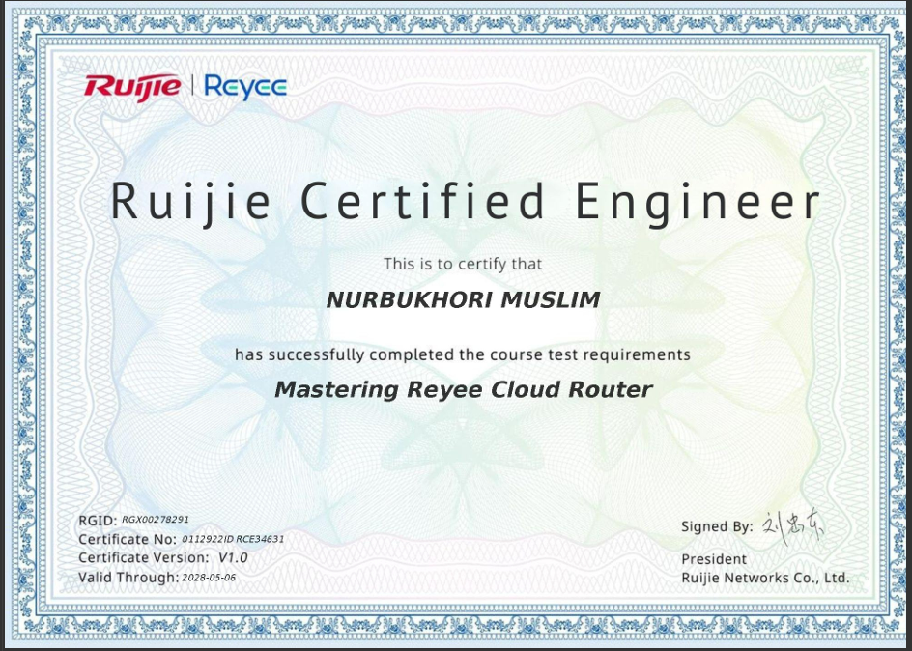Click the blue Reyee logo
This screenshot has width=912, height=651.
pos(245,87)
